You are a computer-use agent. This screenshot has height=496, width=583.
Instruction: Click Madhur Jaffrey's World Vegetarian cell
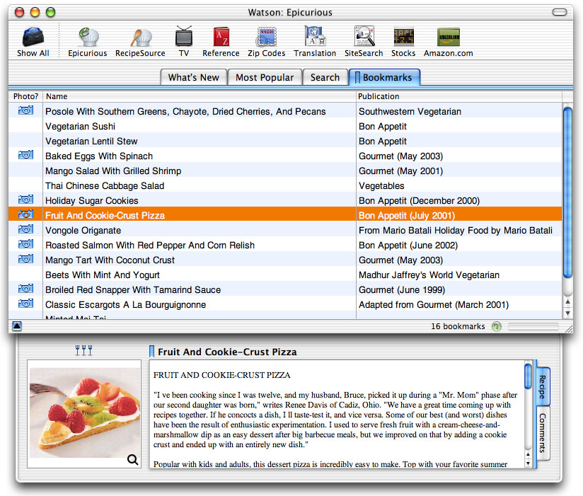click(429, 275)
